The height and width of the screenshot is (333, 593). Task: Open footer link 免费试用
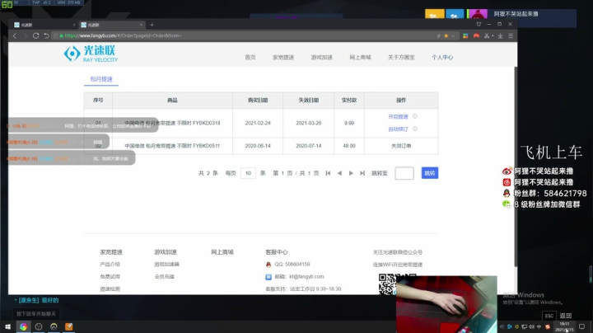110,277
